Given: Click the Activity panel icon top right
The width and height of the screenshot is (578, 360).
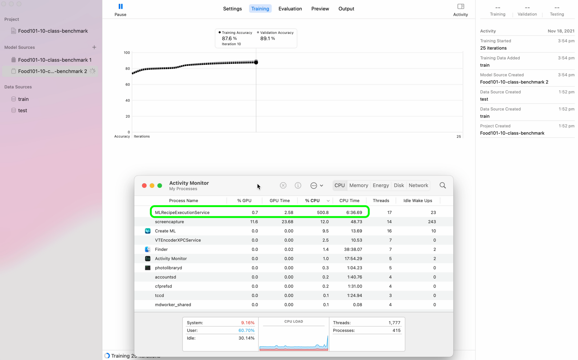Looking at the screenshot, I should [461, 6].
